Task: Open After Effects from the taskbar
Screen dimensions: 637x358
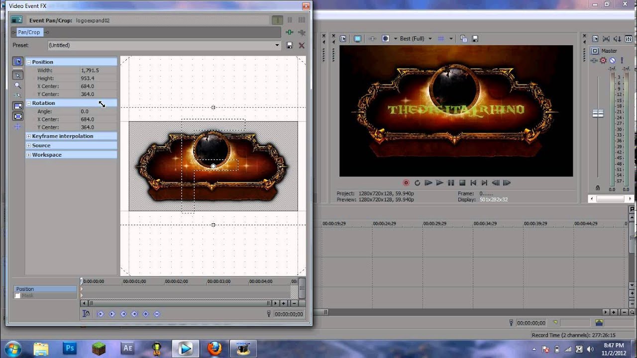Action: [128, 349]
